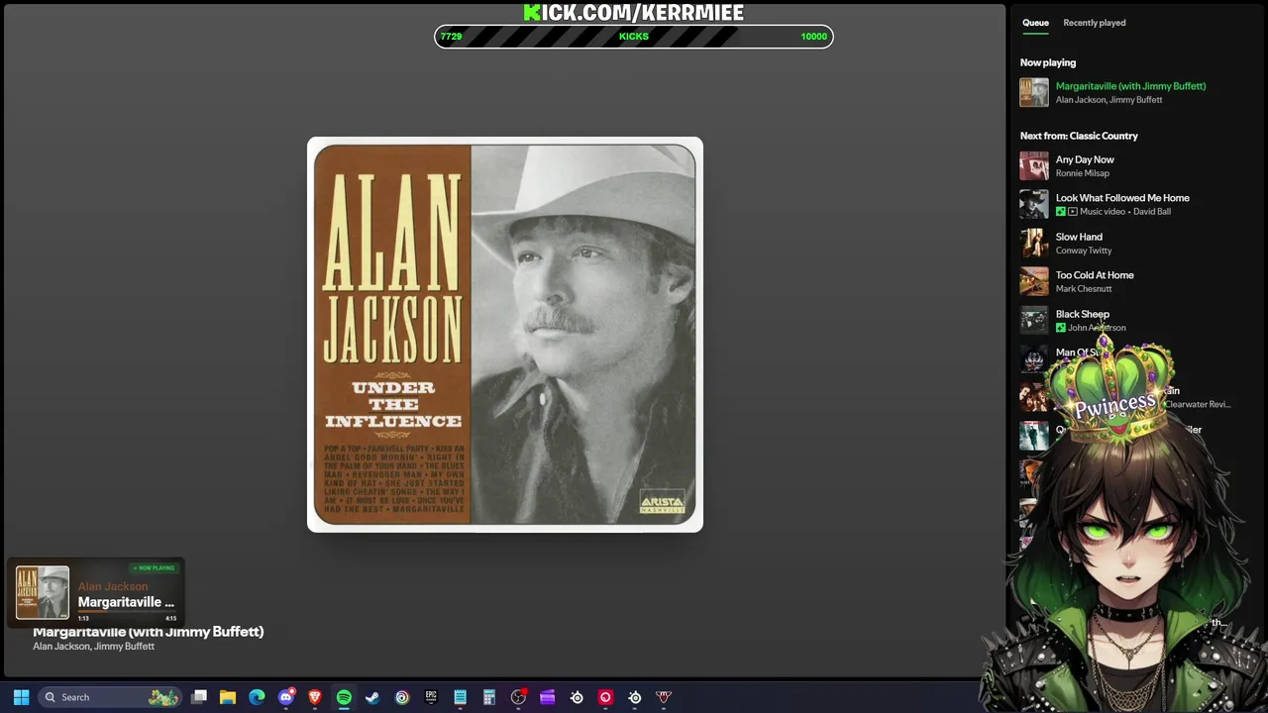The width and height of the screenshot is (1268, 713).
Task: Click Too Cold At Home album thumbnail
Action: 1034,282
